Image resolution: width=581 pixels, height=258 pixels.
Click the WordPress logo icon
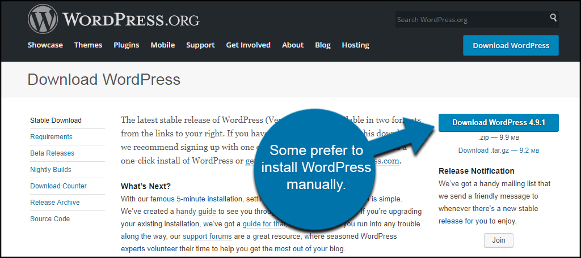tap(43, 19)
